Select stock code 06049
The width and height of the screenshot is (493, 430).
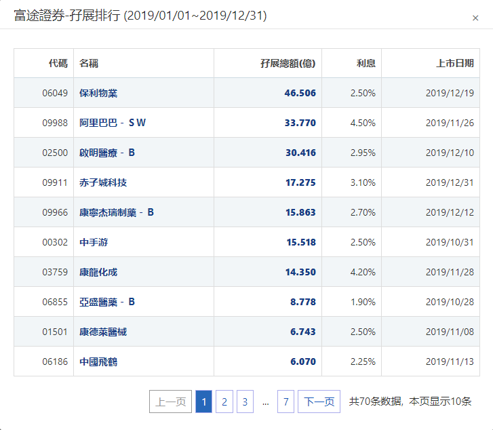(55, 93)
